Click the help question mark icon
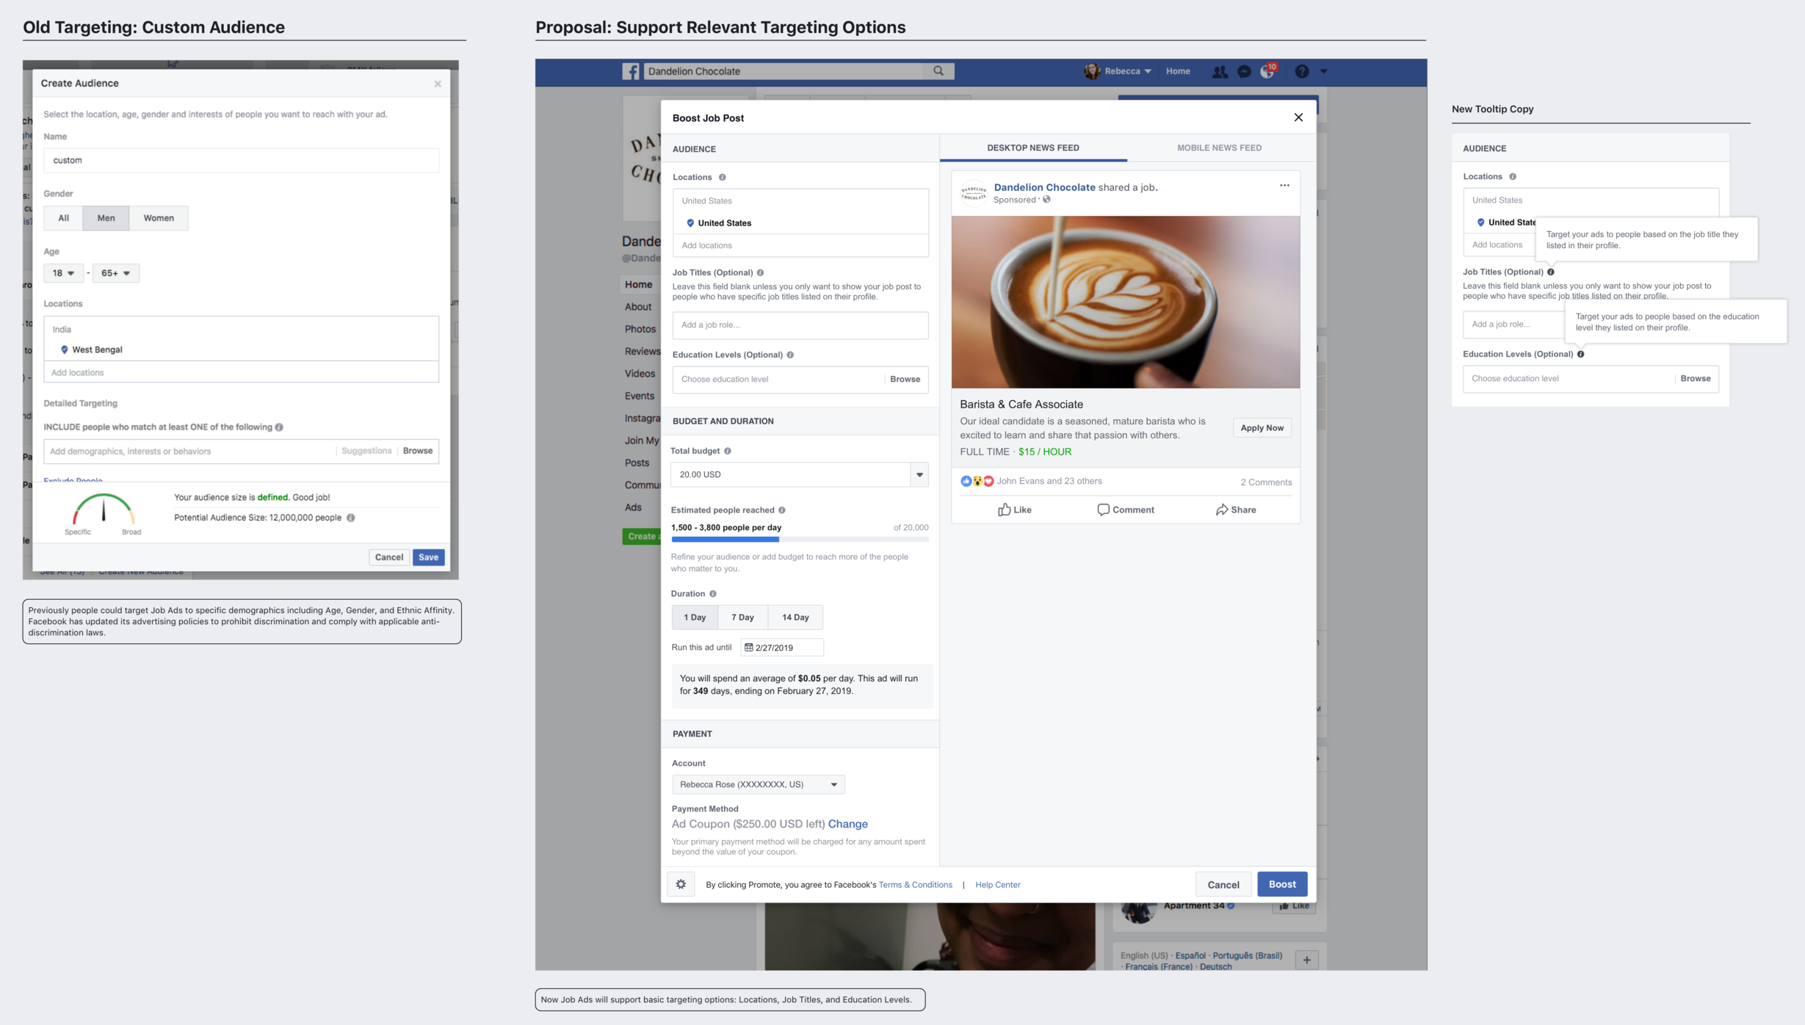Image resolution: width=1805 pixels, height=1025 pixels. coord(1302,71)
